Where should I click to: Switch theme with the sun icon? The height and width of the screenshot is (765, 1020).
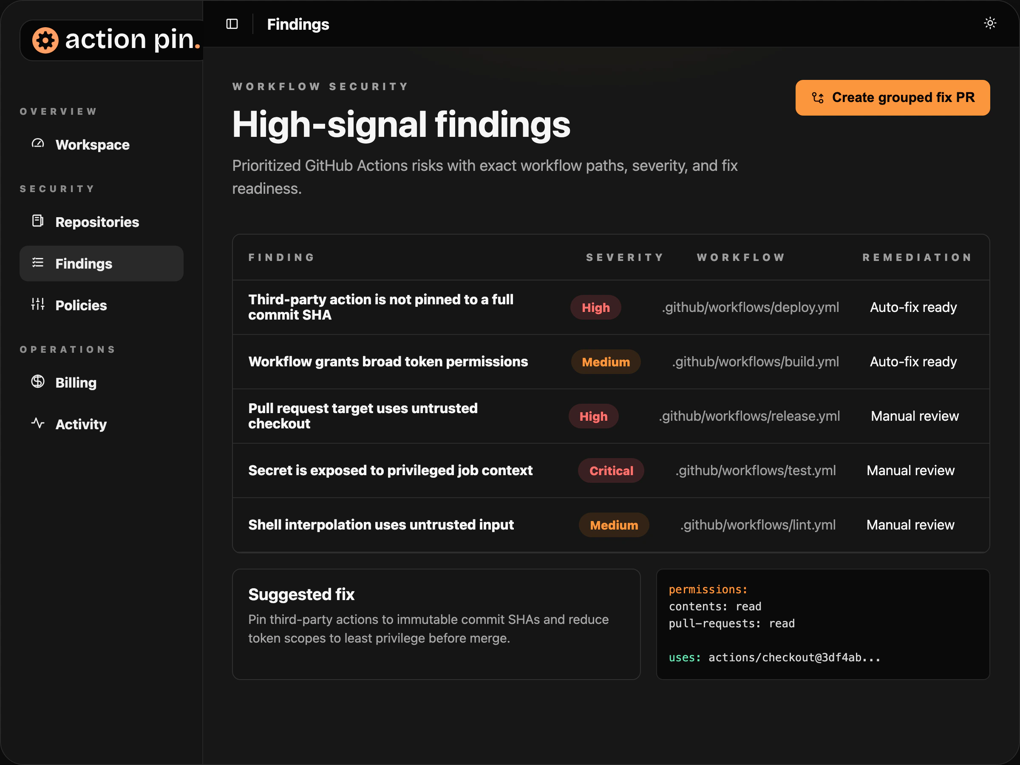pos(989,23)
